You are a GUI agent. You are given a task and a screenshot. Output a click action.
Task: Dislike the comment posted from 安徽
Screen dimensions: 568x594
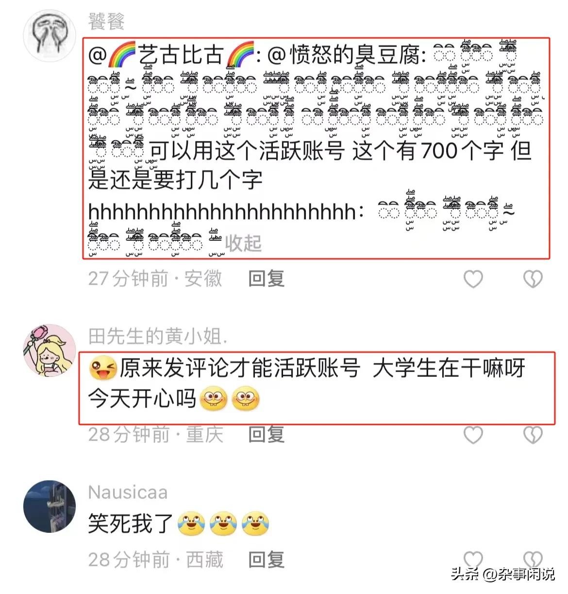point(533,279)
